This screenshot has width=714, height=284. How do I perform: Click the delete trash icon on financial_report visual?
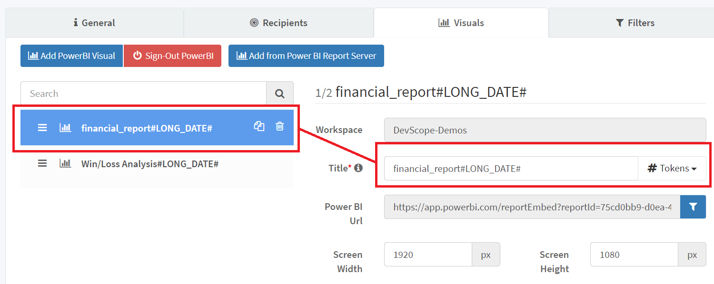[x=279, y=126]
